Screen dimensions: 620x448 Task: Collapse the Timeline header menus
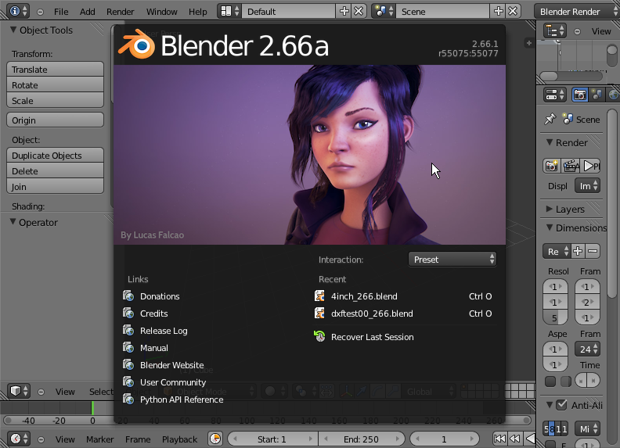click(x=41, y=439)
